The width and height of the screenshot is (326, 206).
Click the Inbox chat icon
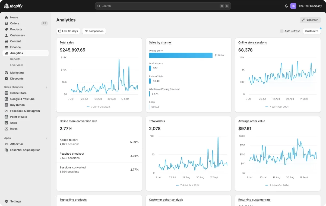click(x=7, y=129)
